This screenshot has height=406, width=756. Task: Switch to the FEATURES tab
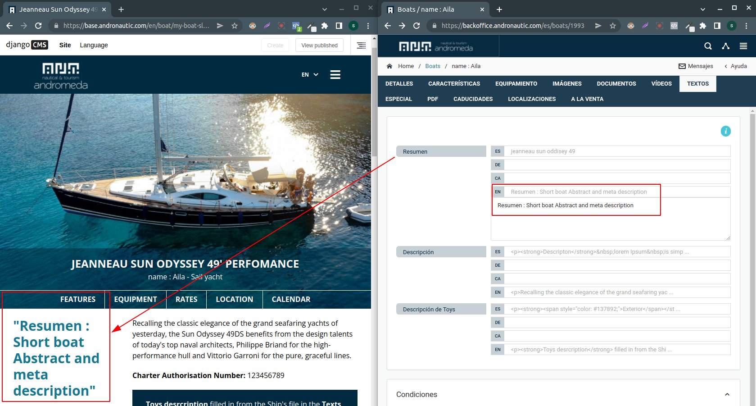[x=78, y=299]
